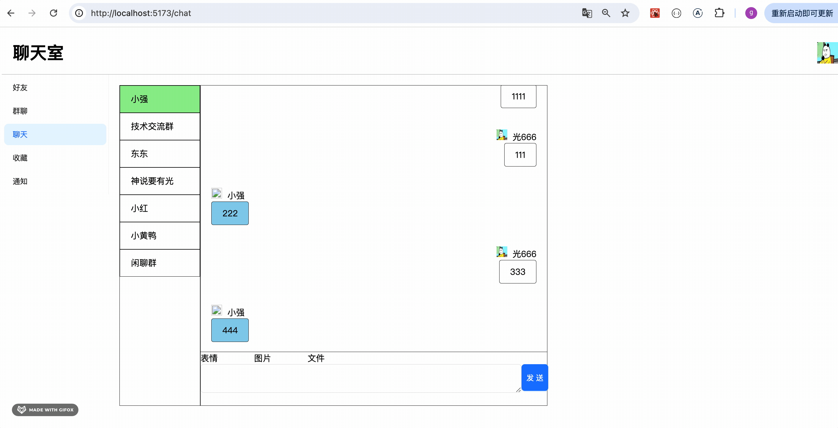This screenshot has height=428, width=838.
Task: Open the 收藏 sidebar section
Action: click(x=20, y=158)
